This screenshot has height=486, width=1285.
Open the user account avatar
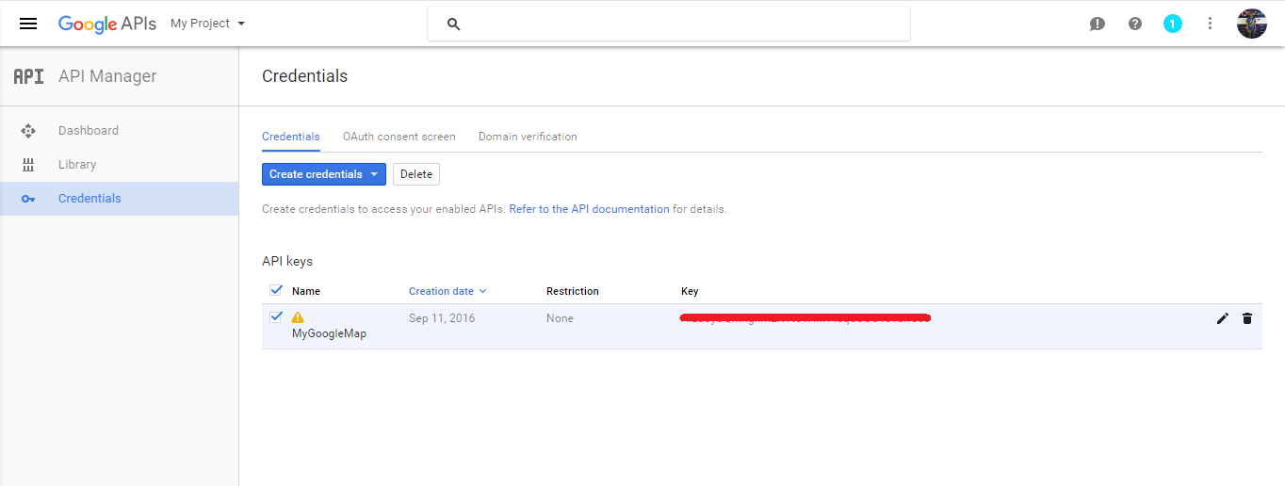pos(1252,24)
